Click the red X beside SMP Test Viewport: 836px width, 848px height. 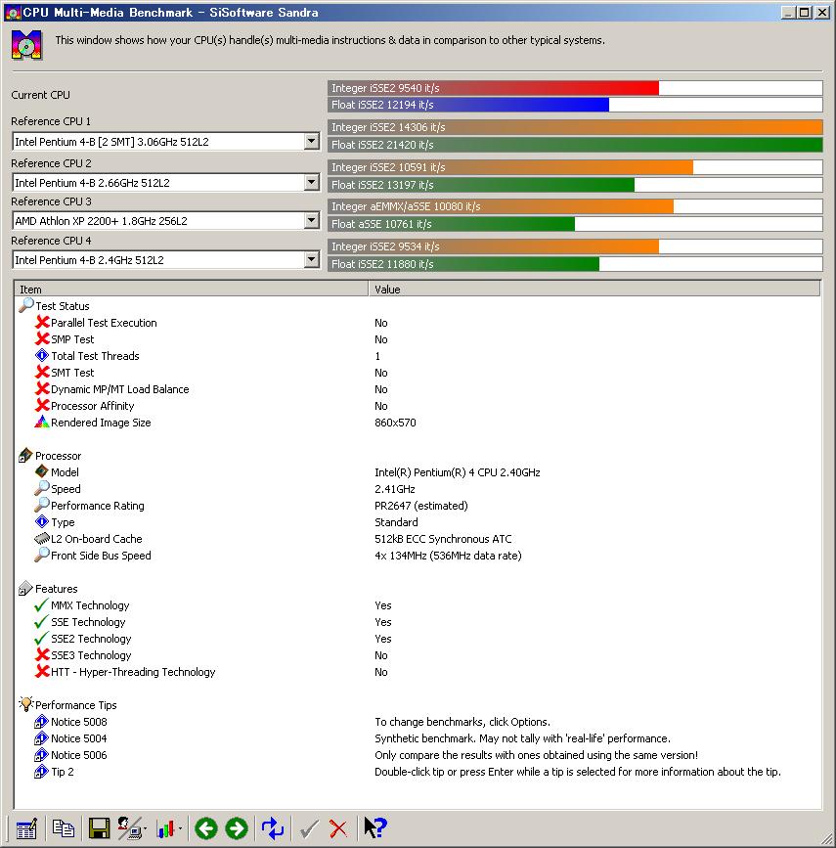point(42,339)
